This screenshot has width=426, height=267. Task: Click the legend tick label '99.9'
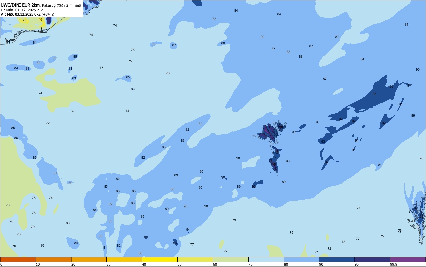[394, 264]
